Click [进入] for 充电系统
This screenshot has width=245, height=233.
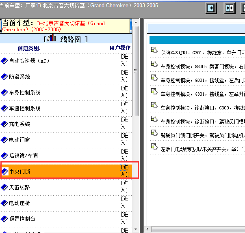(124, 124)
